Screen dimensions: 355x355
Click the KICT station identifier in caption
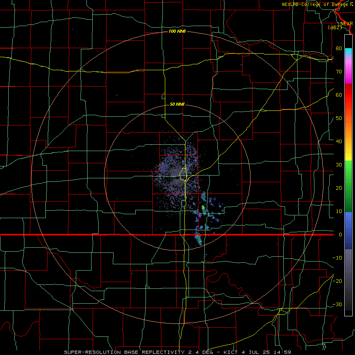(230, 352)
